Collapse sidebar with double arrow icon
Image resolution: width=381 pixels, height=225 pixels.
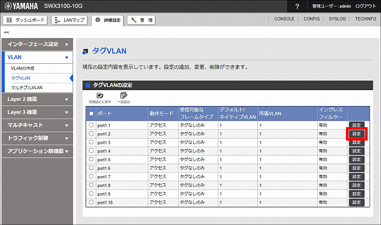point(6,32)
